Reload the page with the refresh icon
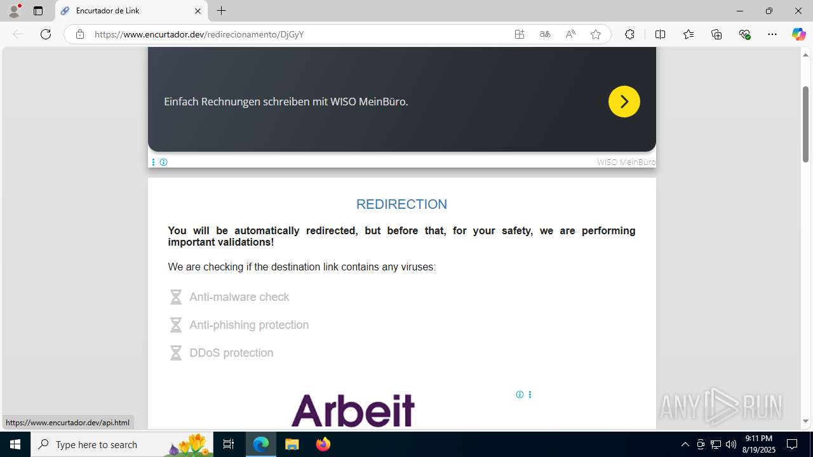 [x=46, y=34]
